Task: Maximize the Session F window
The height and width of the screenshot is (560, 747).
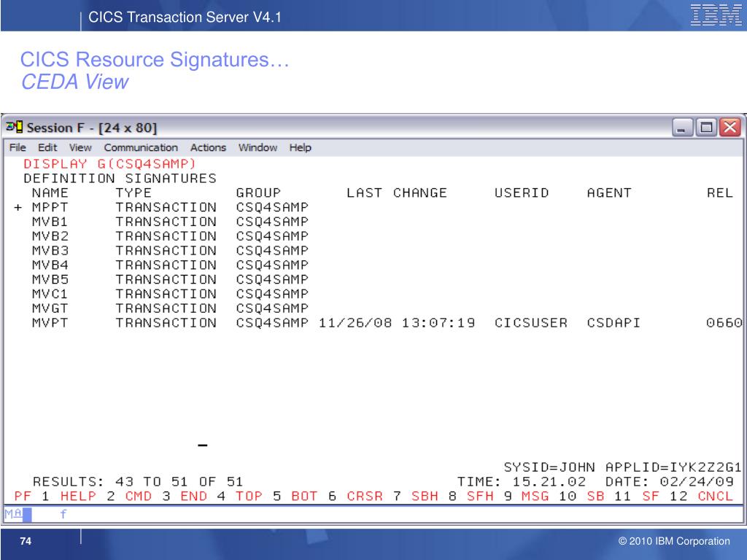Action: [x=706, y=128]
